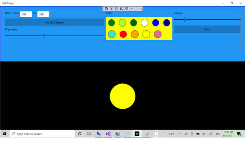Click the Color label

tap(109, 13)
